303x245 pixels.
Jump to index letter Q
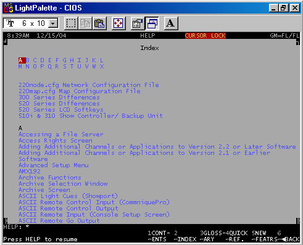50,67
